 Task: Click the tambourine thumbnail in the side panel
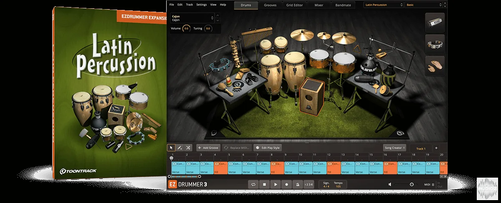435,44
